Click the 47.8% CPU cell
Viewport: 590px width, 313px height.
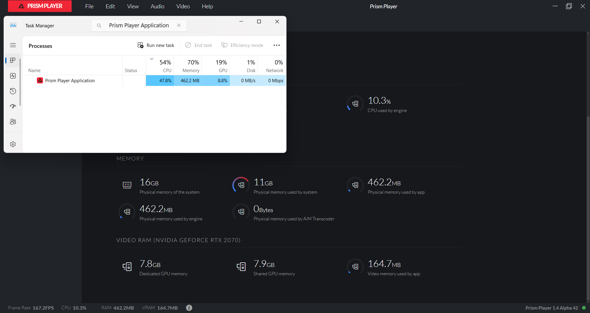click(x=160, y=81)
